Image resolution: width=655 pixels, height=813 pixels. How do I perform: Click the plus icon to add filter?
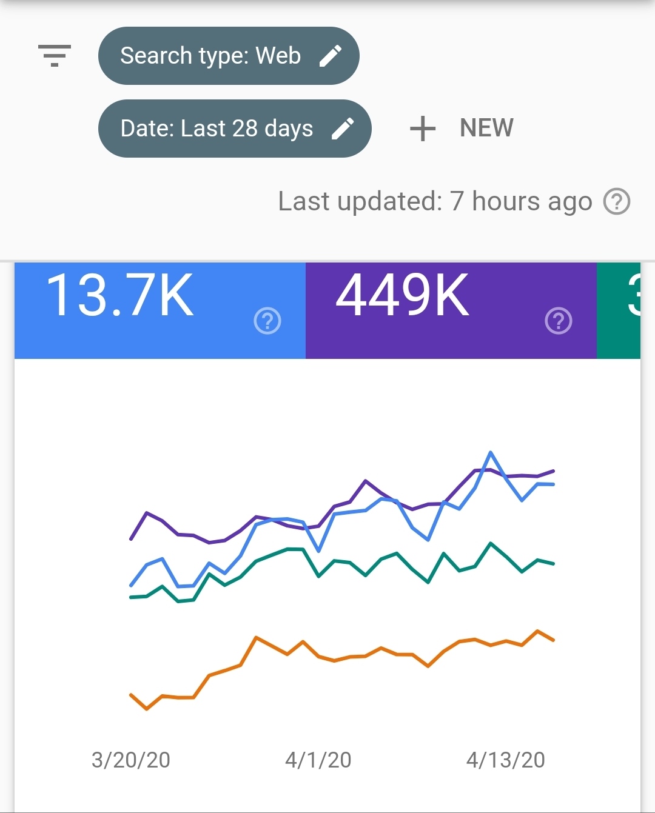[423, 129]
